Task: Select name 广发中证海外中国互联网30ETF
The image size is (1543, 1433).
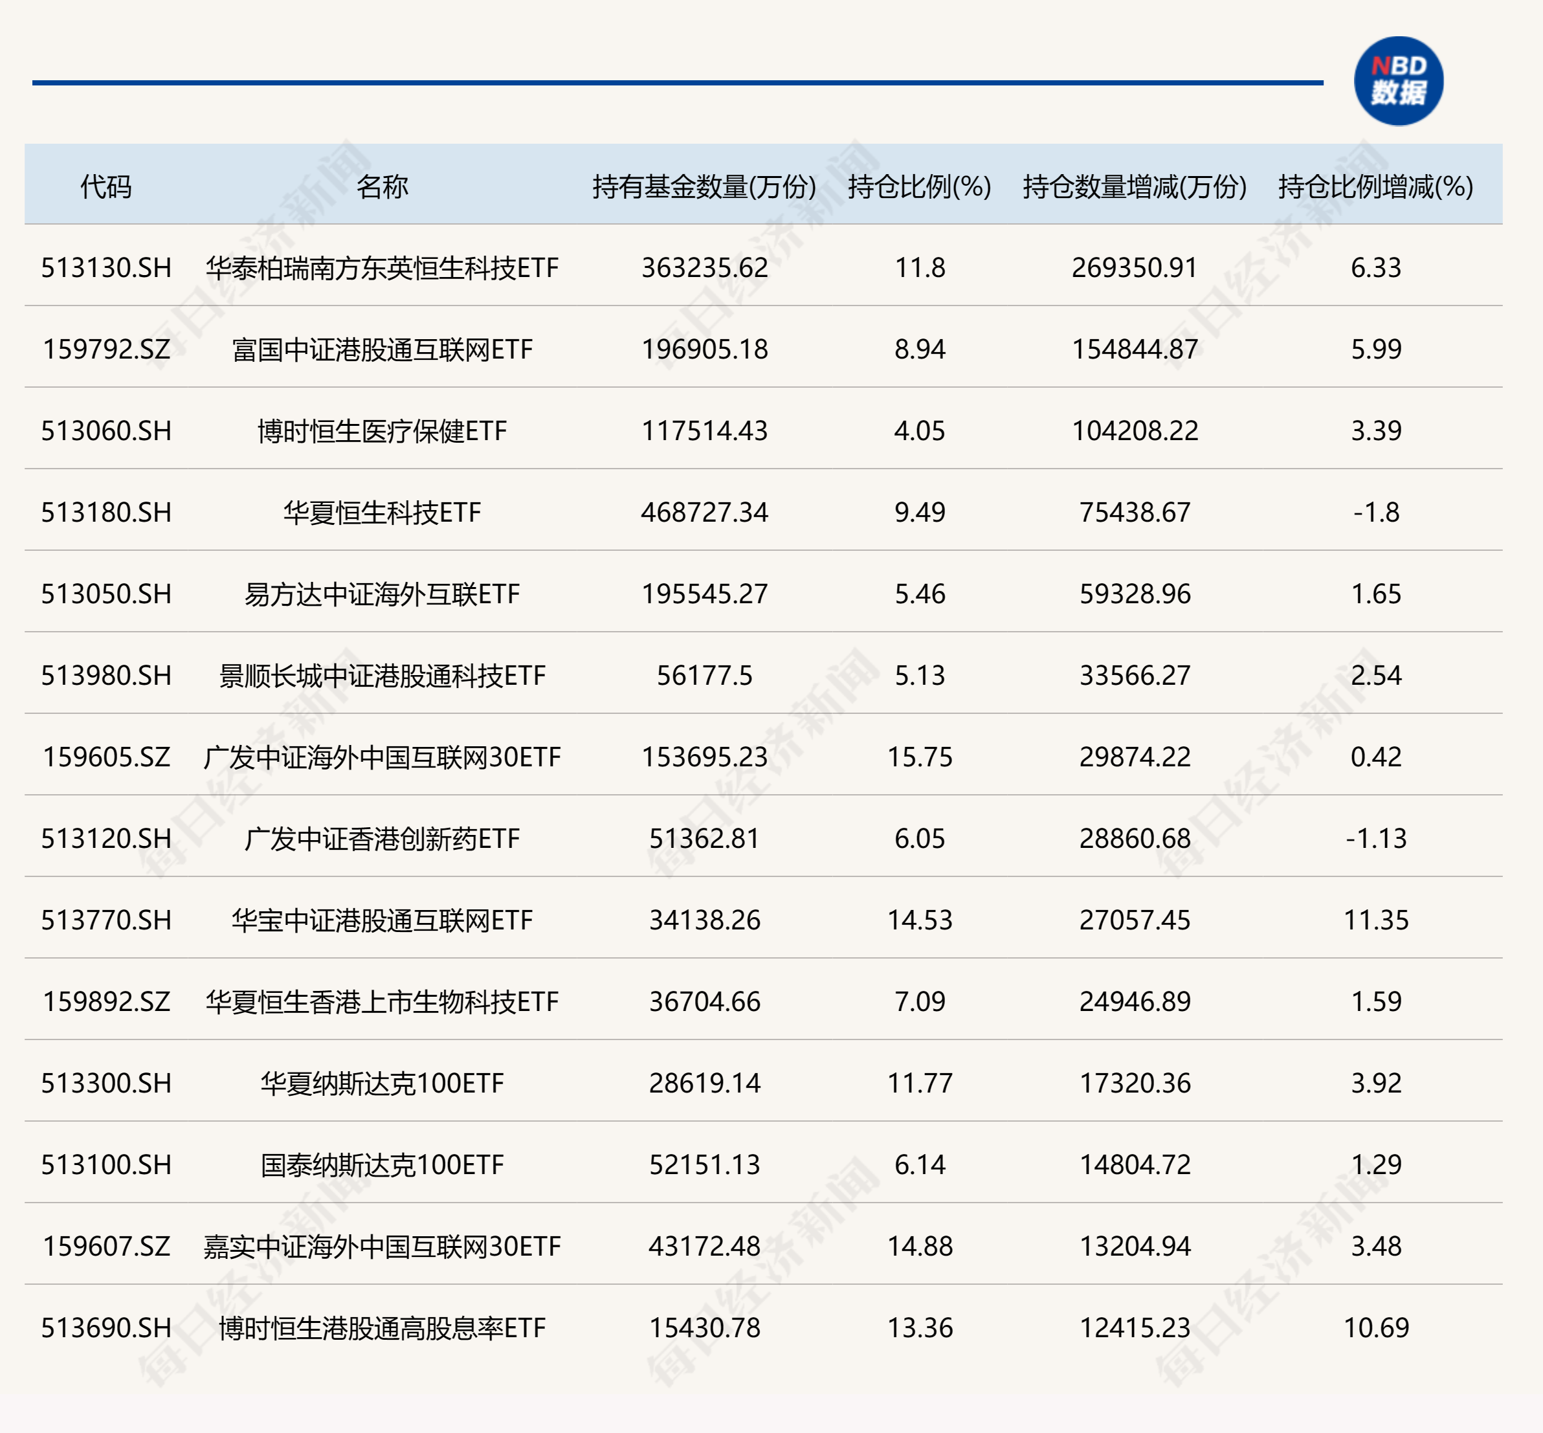Action: [x=383, y=757]
